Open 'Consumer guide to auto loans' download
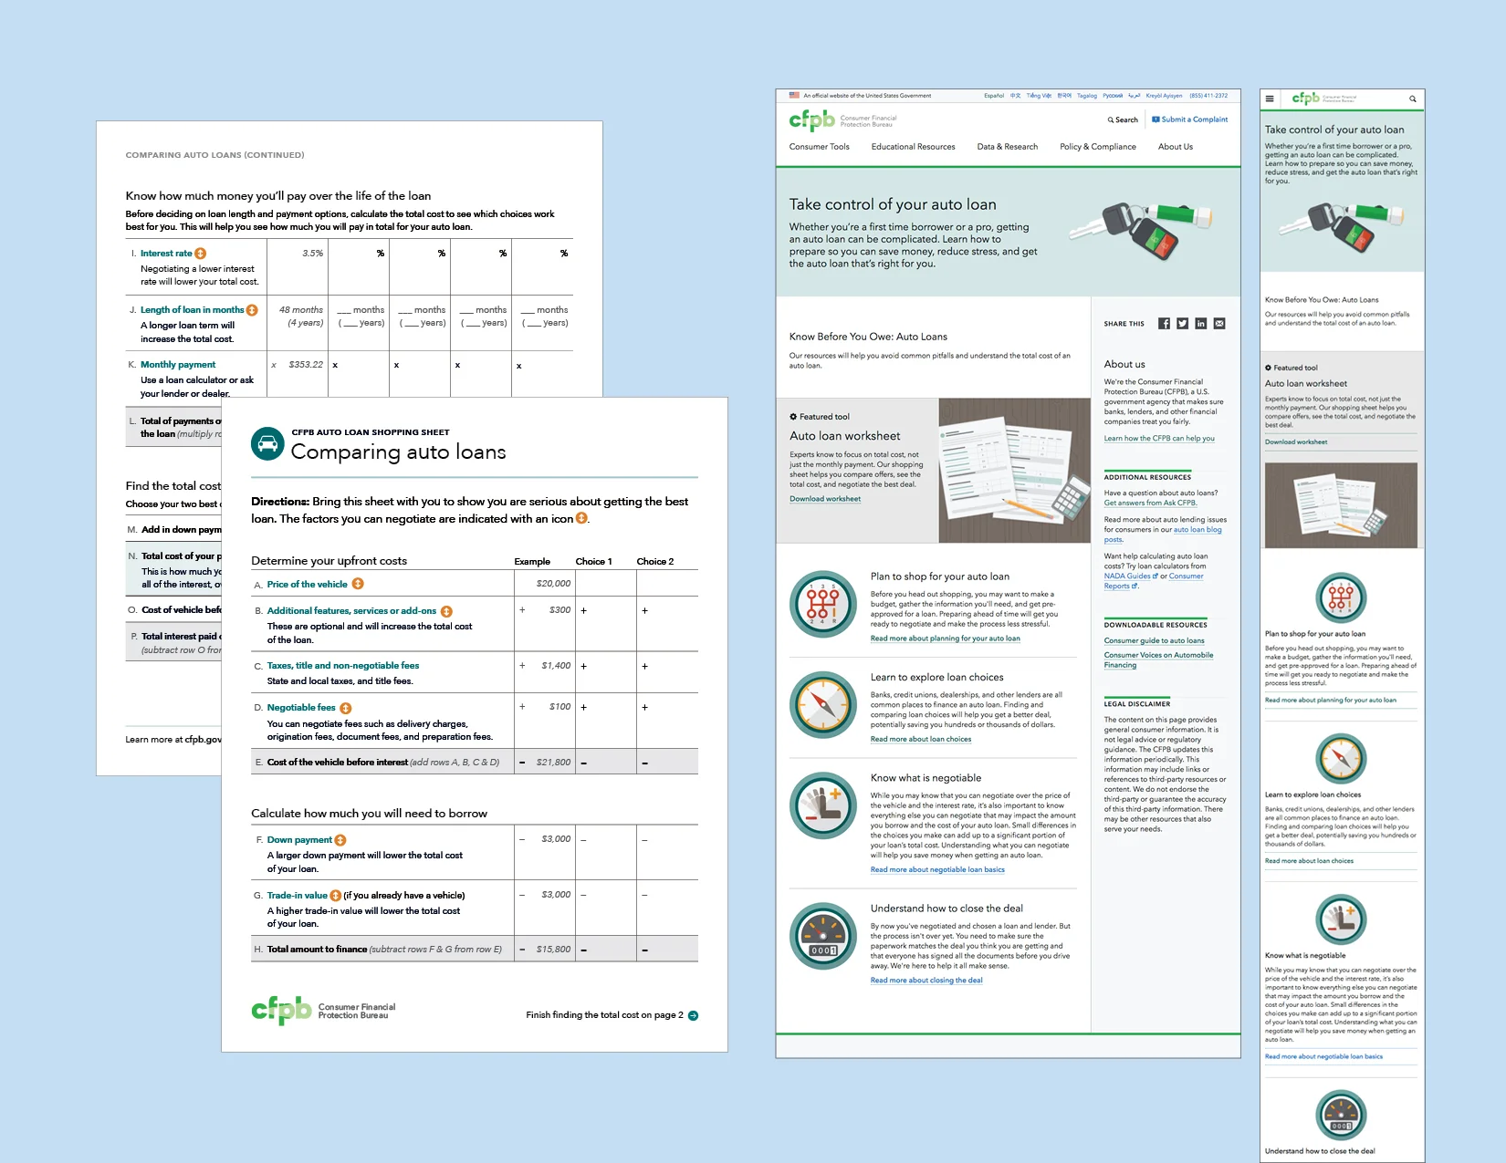 click(x=1155, y=641)
